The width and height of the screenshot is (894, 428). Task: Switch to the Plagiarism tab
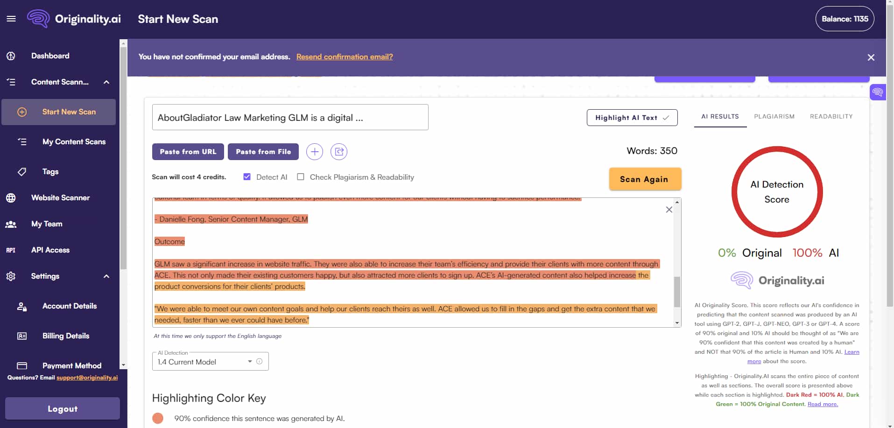point(774,116)
